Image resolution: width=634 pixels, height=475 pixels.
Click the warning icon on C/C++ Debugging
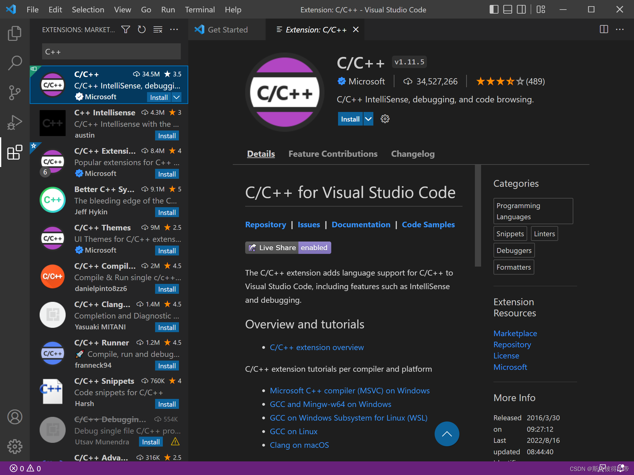click(x=175, y=441)
